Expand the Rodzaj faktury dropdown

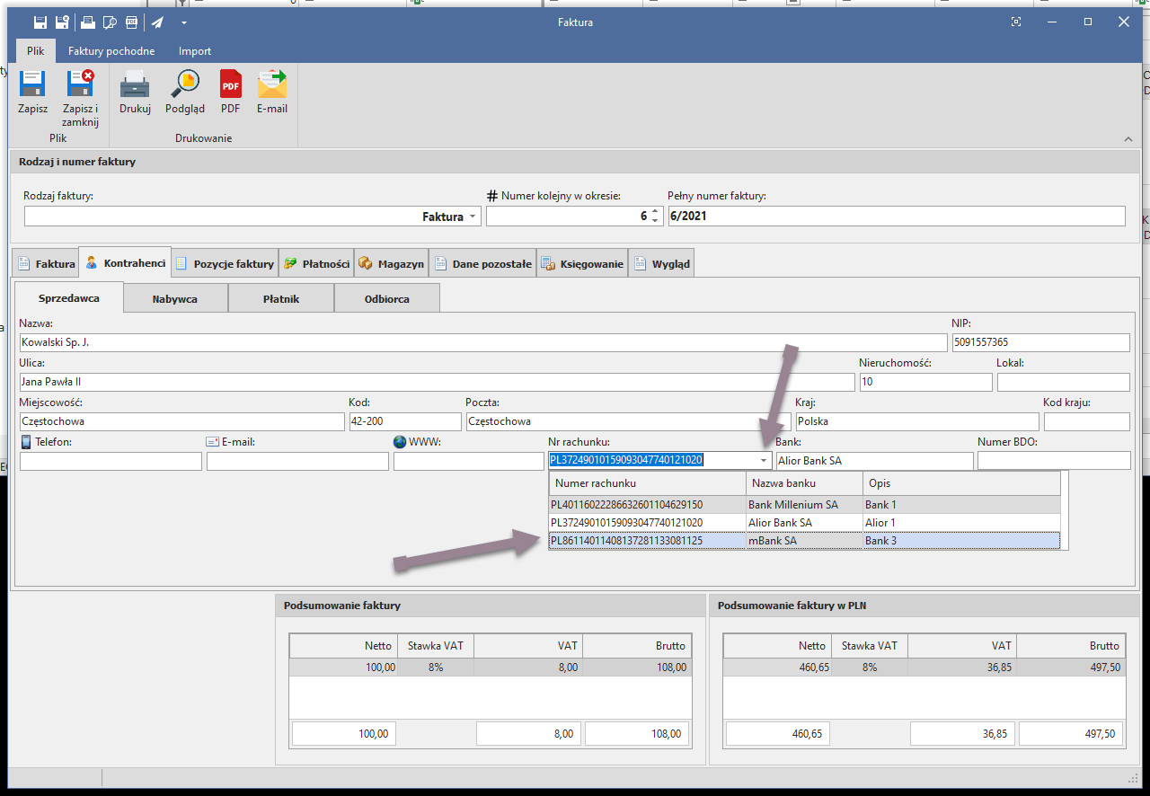(x=473, y=217)
